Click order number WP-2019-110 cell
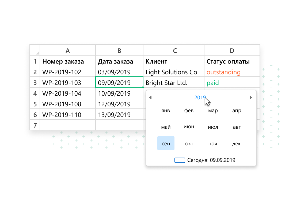The image size is (289, 203). tap(68, 115)
